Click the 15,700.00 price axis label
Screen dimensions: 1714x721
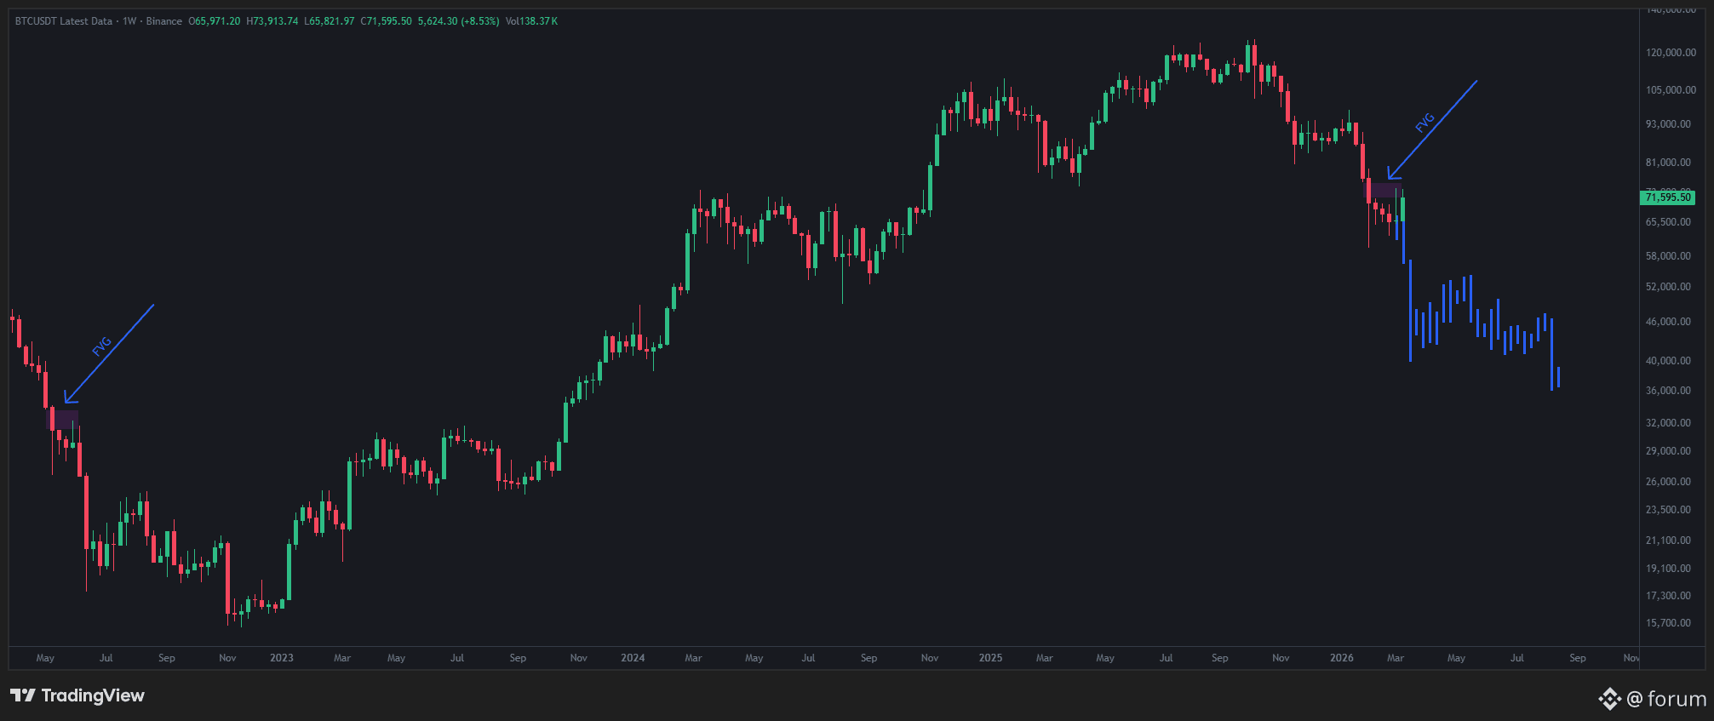1668,623
